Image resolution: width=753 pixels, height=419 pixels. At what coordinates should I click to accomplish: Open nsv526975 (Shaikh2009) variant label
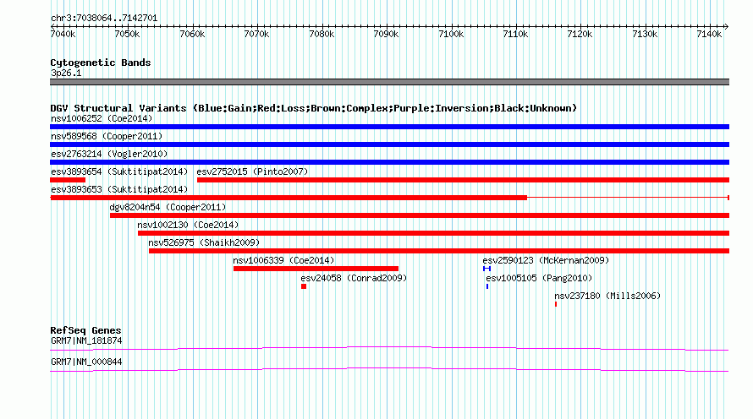204,242
